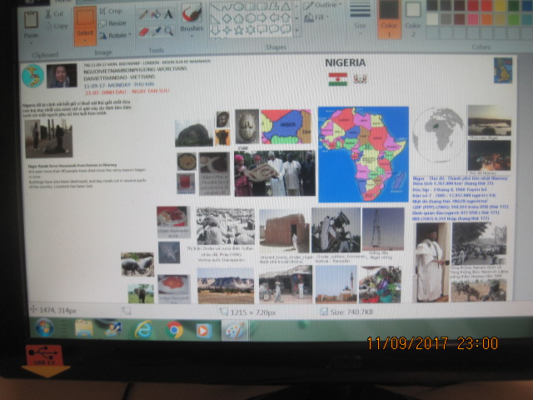Click the "Size: 740.7KB" status entry
533x400 pixels.
coord(347,312)
